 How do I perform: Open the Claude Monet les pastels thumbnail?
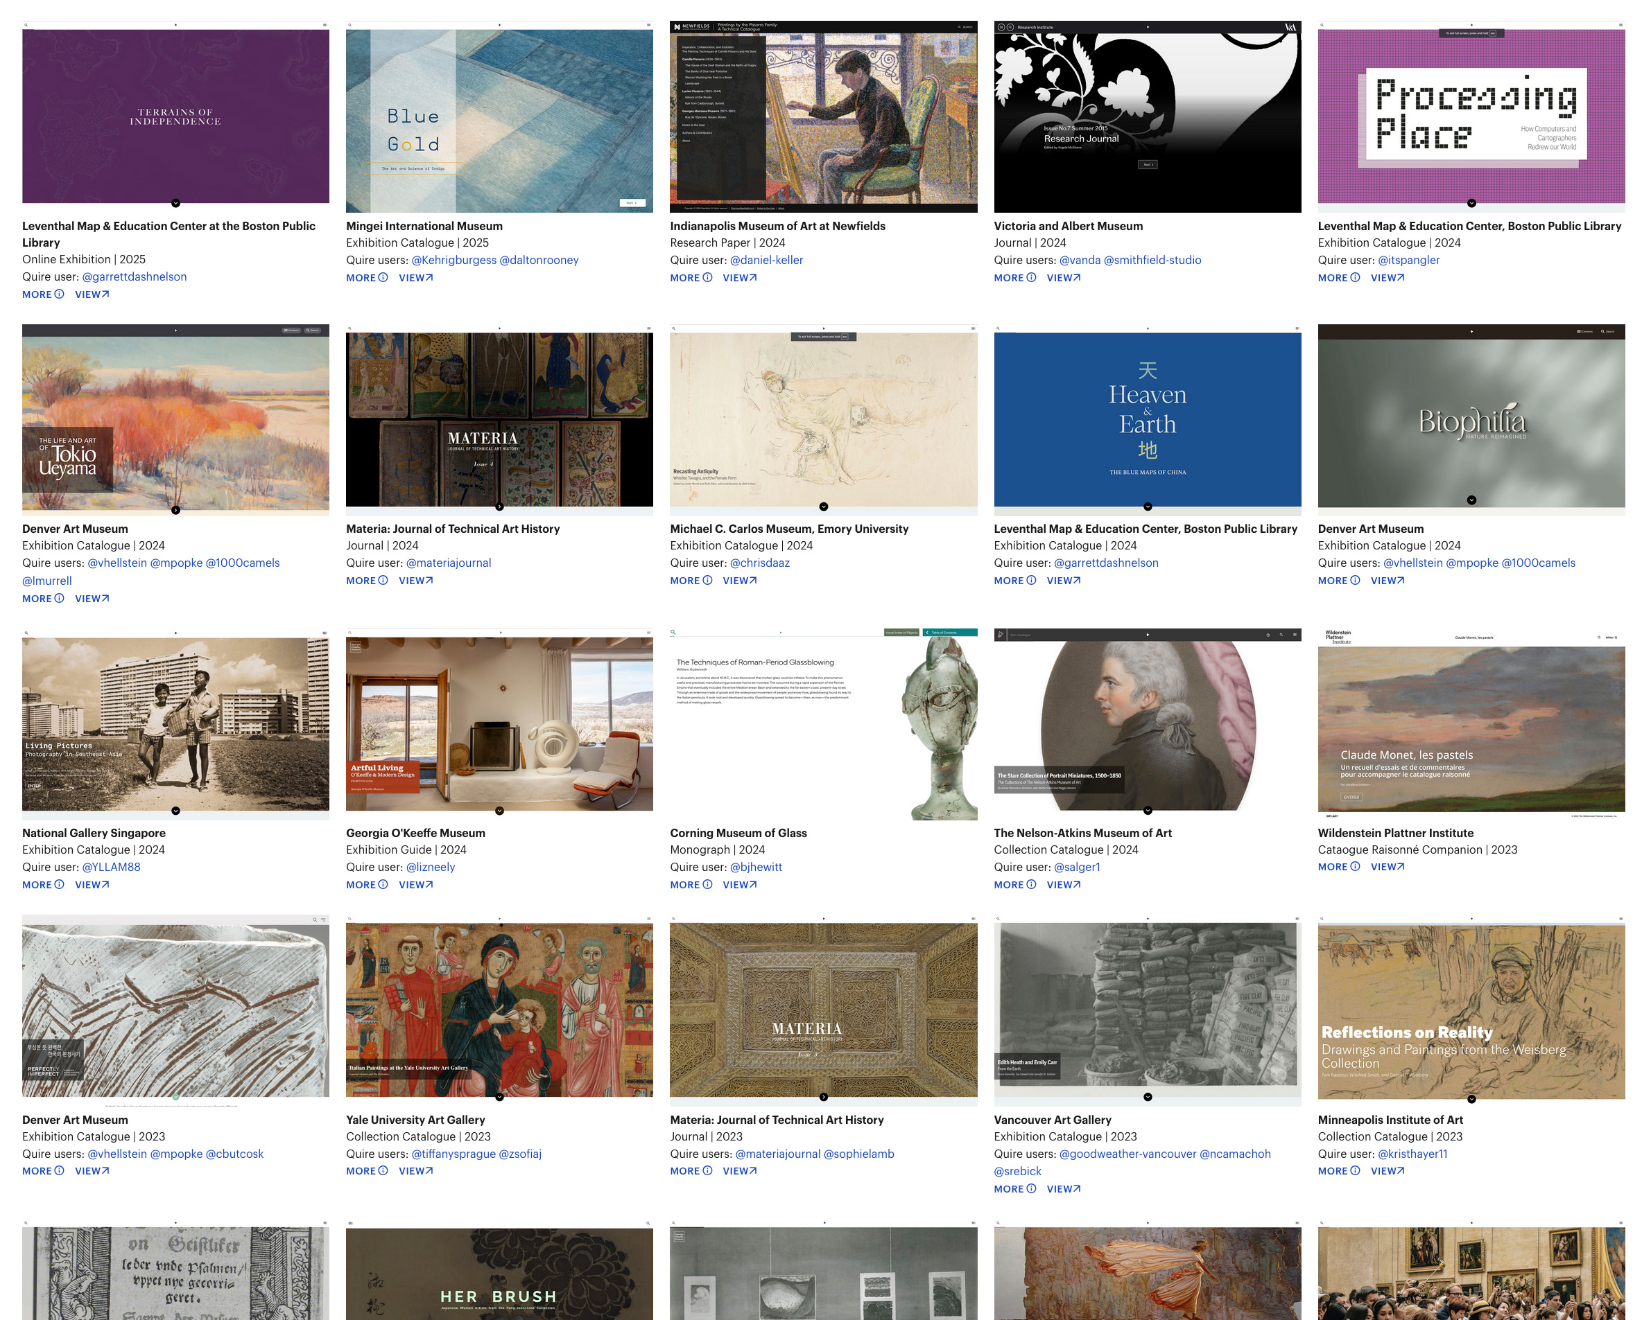(1471, 723)
